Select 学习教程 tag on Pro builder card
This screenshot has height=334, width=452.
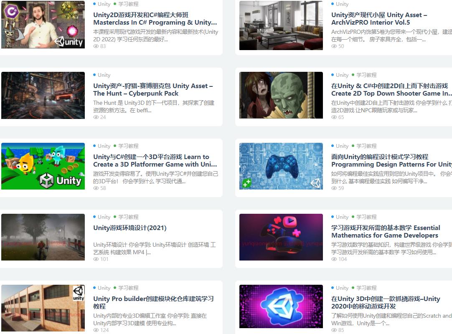point(128,288)
